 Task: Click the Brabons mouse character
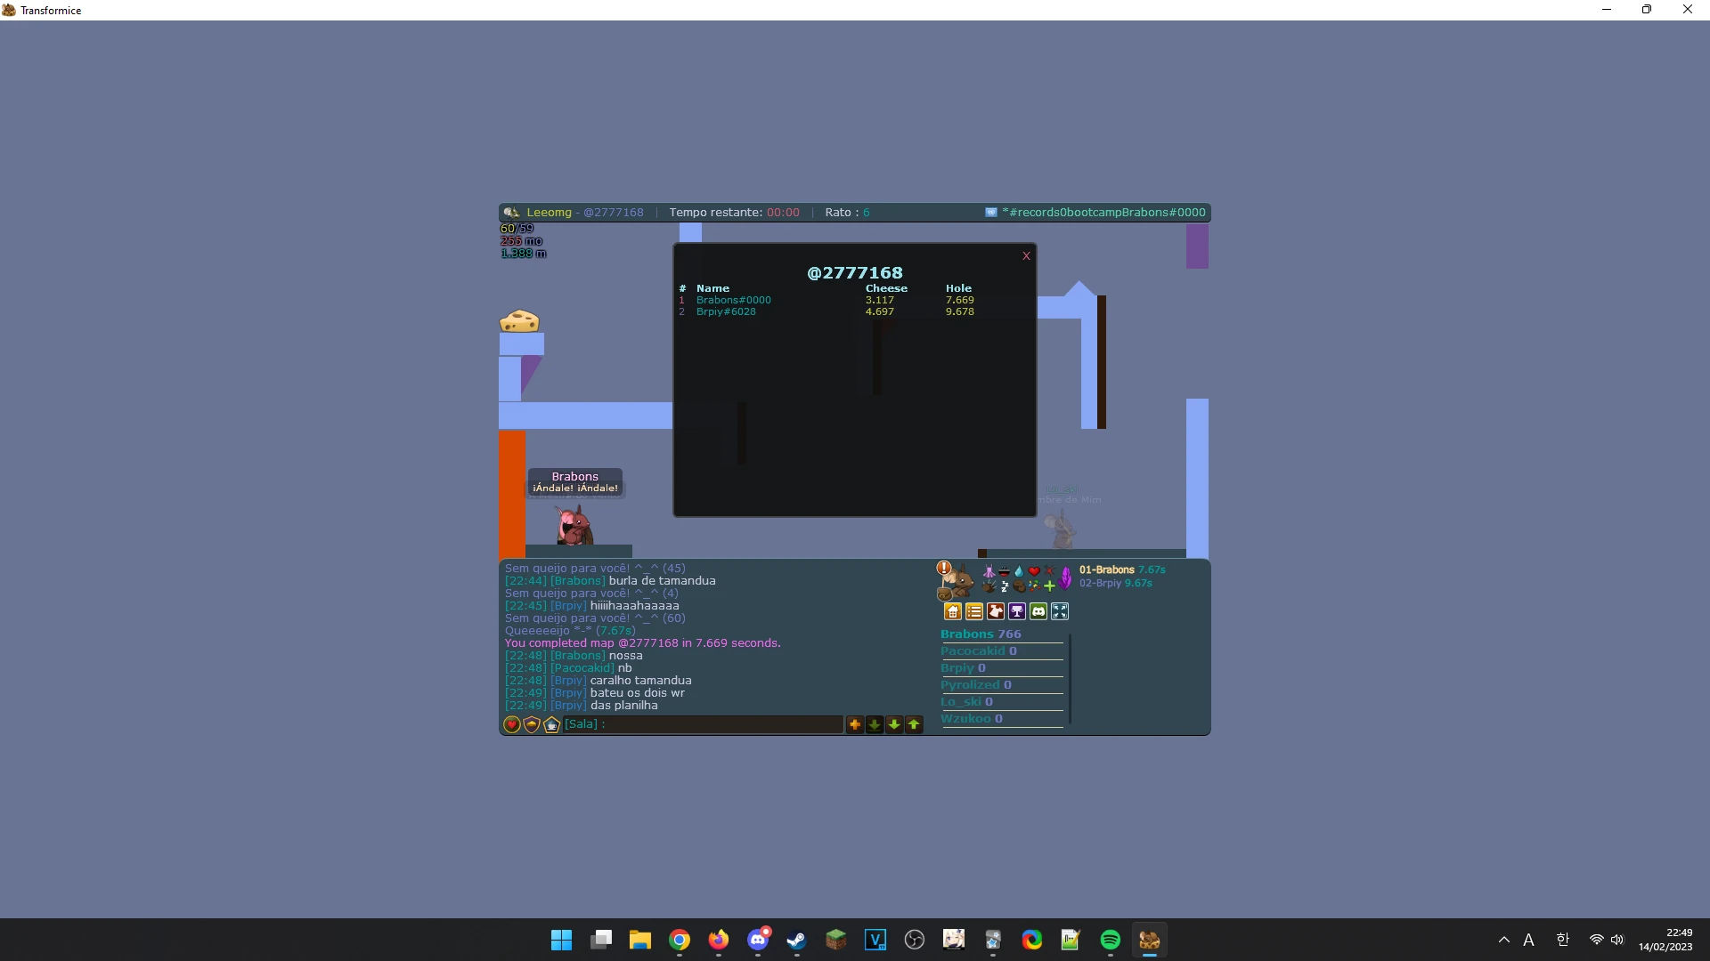pyautogui.click(x=574, y=525)
